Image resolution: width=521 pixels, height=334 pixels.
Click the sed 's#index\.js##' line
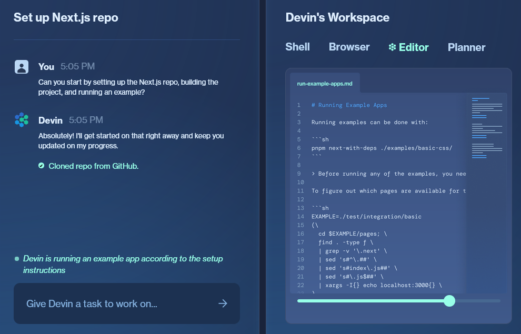tap(357, 268)
